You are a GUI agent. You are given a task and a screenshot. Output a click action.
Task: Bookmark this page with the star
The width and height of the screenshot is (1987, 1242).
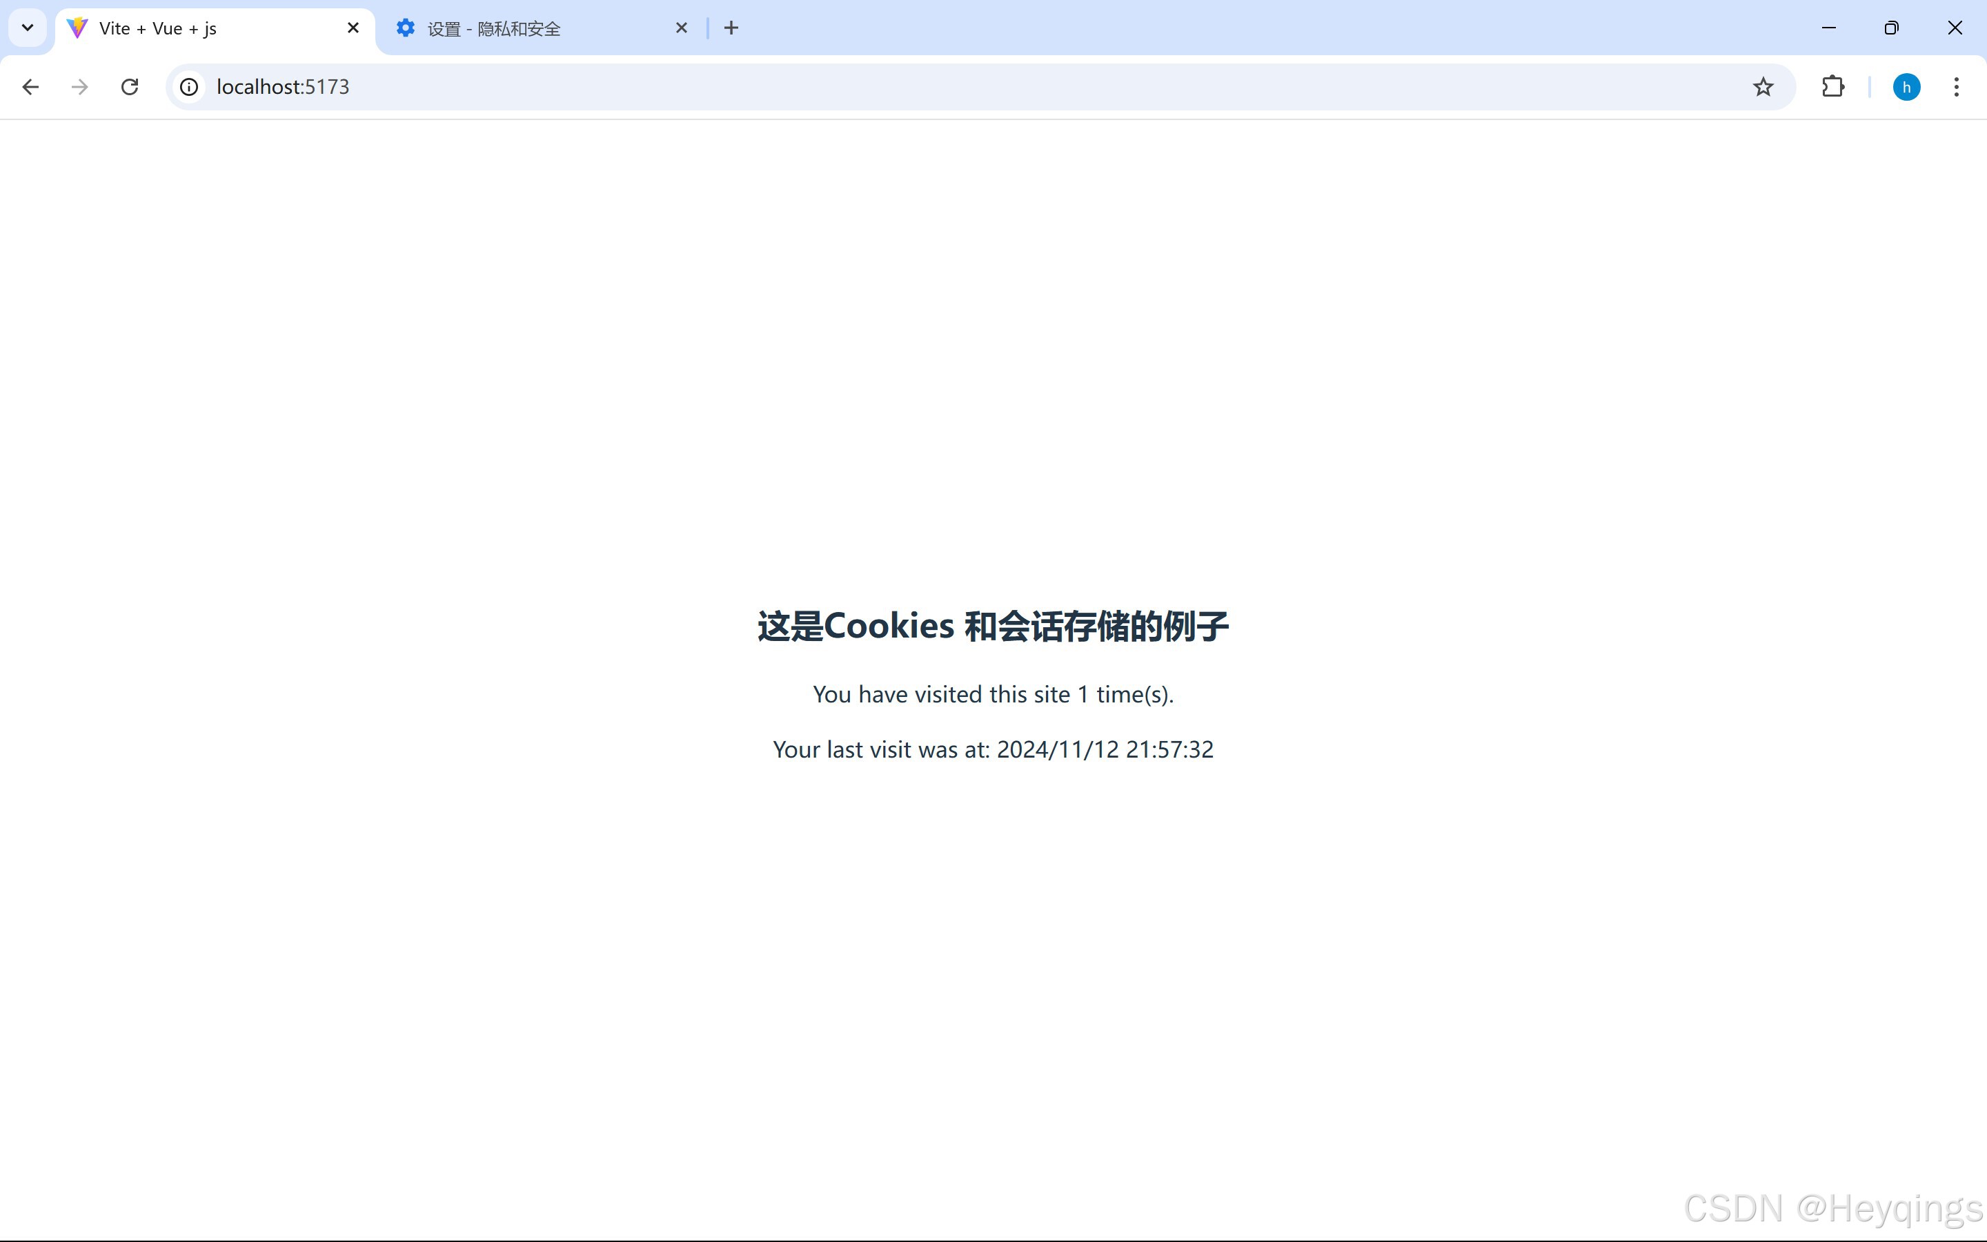click(1763, 87)
